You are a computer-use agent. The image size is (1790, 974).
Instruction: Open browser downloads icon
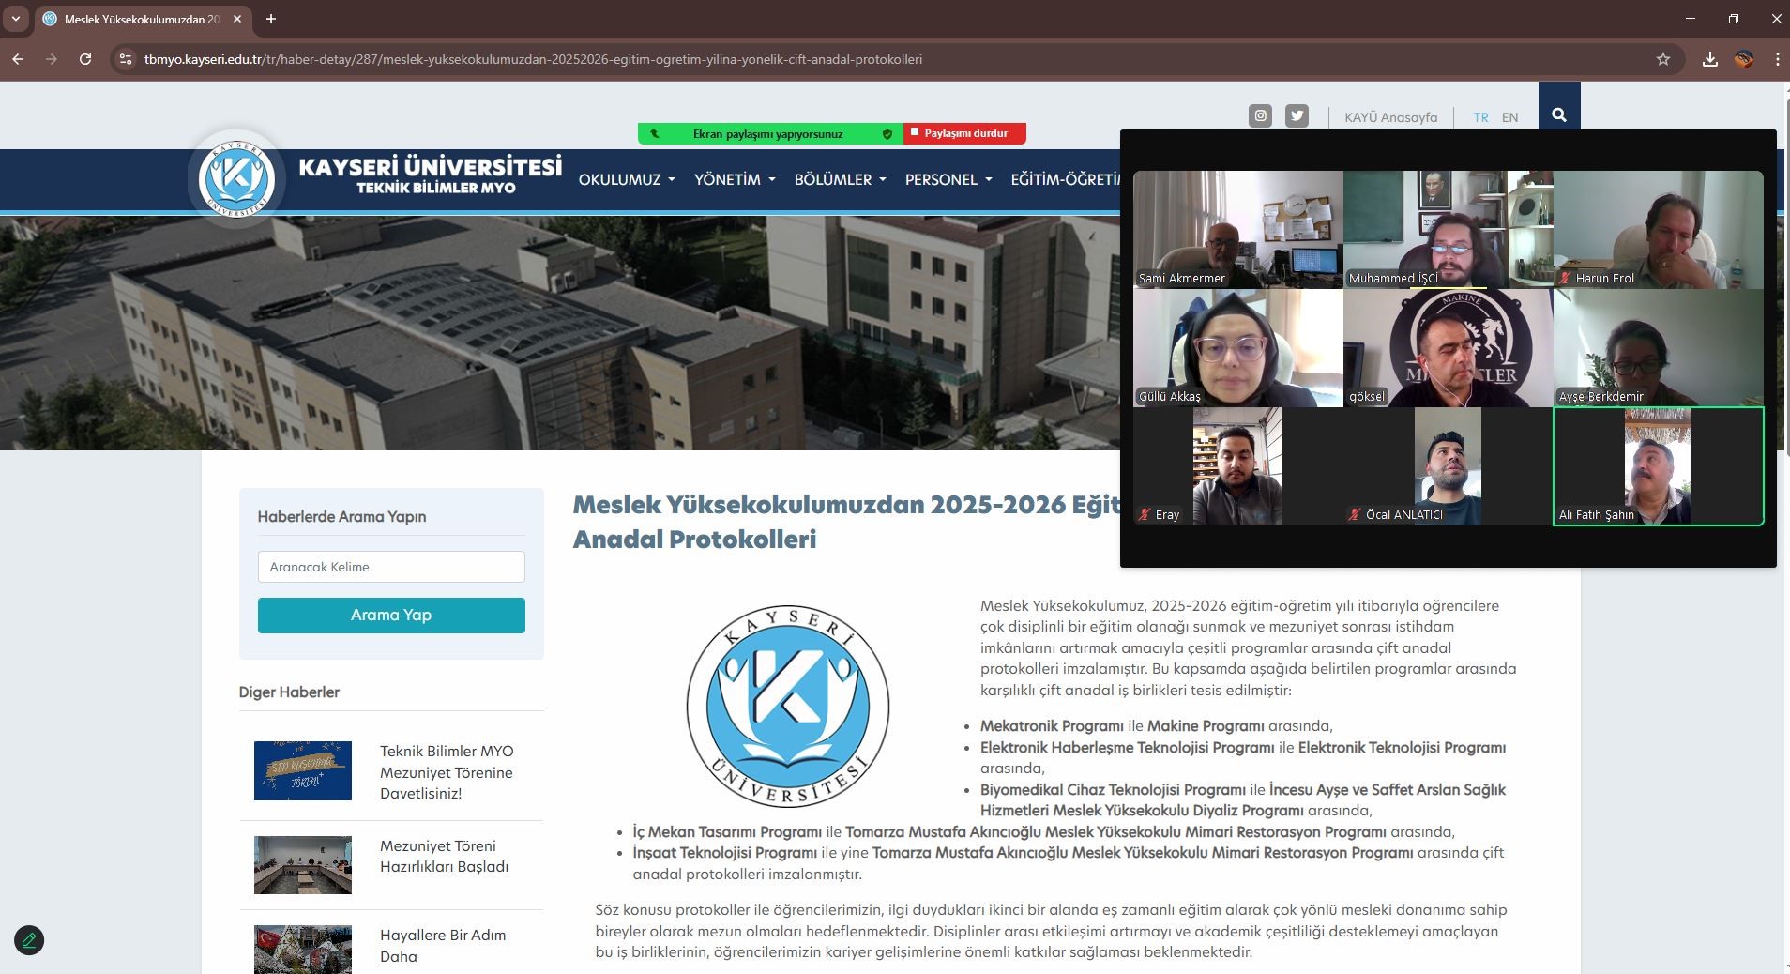(x=1710, y=59)
